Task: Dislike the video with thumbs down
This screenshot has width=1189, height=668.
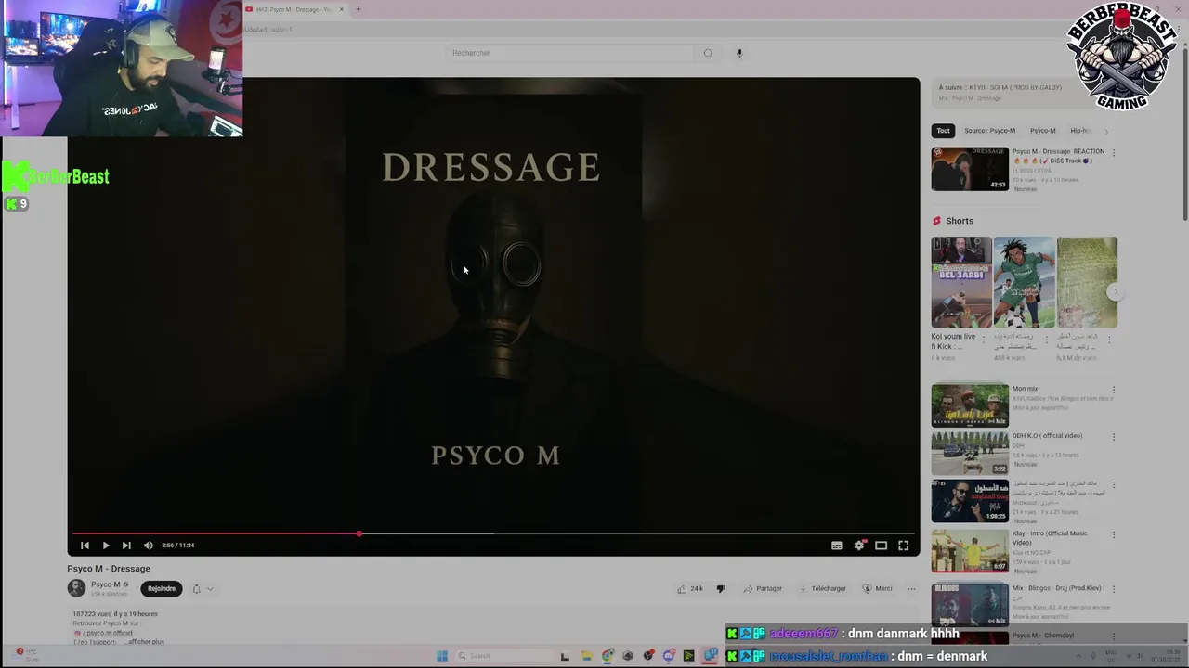Action: [x=721, y=588]
